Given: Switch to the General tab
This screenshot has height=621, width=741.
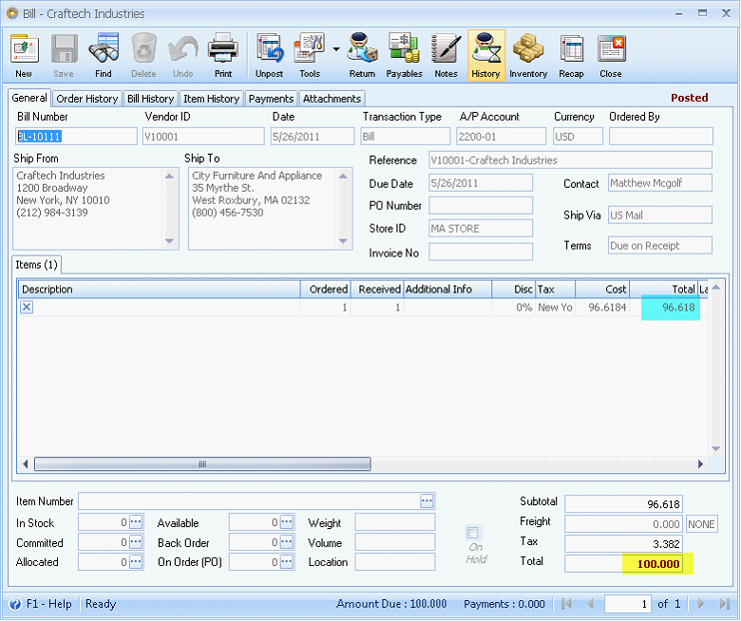Looking at the screenshot, I should click(29, 98).
